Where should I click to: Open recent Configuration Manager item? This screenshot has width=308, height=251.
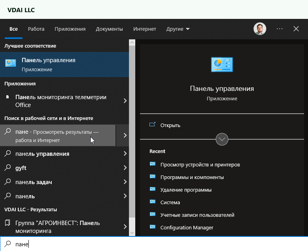pyautogui.click(x=187, y=227)
